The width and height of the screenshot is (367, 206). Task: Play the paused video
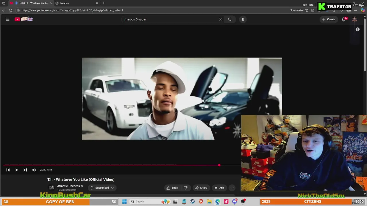(x=17, y=170)
